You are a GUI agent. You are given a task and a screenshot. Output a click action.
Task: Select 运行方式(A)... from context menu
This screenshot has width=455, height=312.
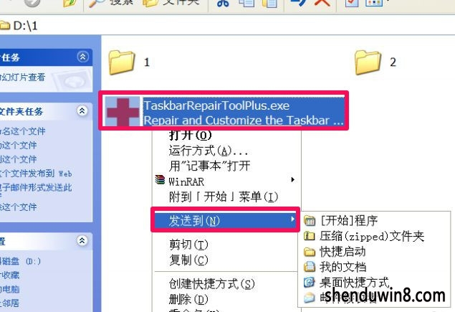coord(209,151)
